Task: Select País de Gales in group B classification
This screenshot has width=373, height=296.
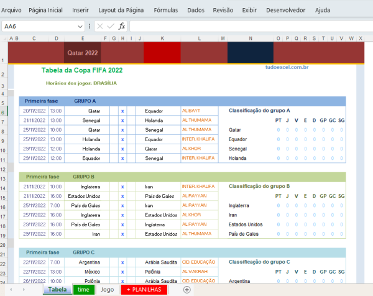Action: coord(244,234)
